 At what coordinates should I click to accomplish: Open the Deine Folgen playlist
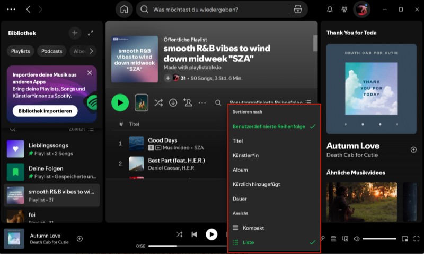coord(51,172)
